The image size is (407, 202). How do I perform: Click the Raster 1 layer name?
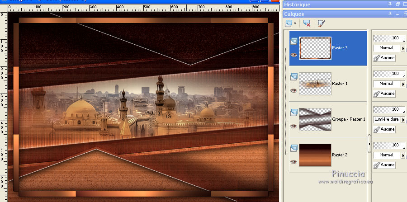pos(340,84)
